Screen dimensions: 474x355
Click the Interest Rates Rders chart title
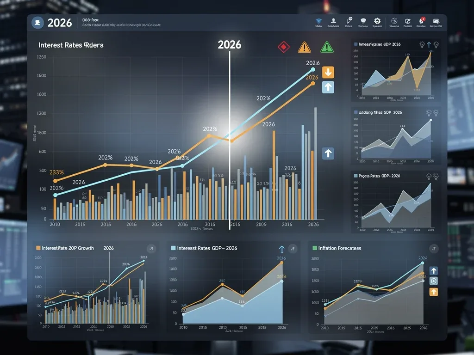pyautogui.click(x=71, y=45)
